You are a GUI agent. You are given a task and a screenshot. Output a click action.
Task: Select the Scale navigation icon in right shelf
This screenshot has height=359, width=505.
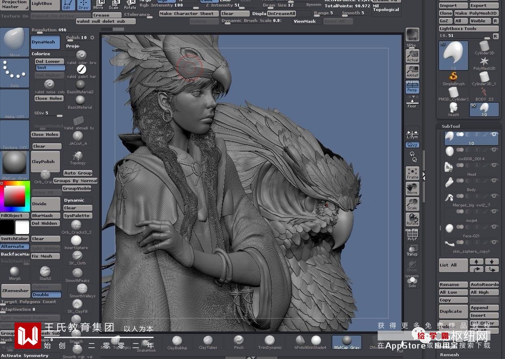click(413, 204)
